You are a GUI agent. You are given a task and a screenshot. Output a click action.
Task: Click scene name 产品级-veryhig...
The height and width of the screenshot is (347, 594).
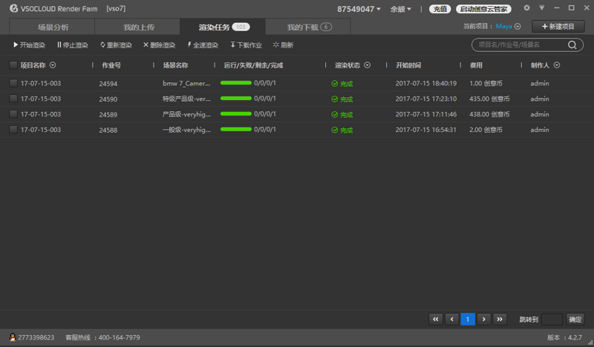click(x=186, y=114)
